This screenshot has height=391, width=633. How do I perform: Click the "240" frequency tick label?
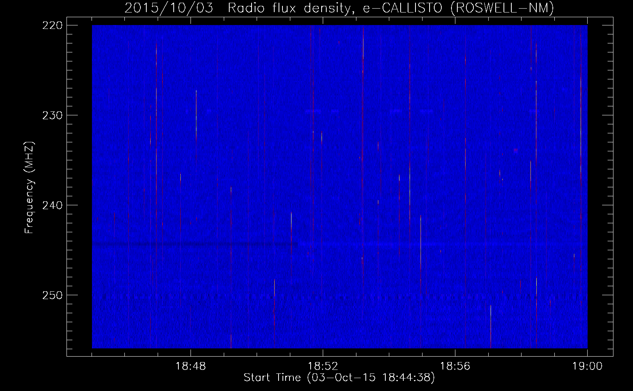[x=52, y=205]
